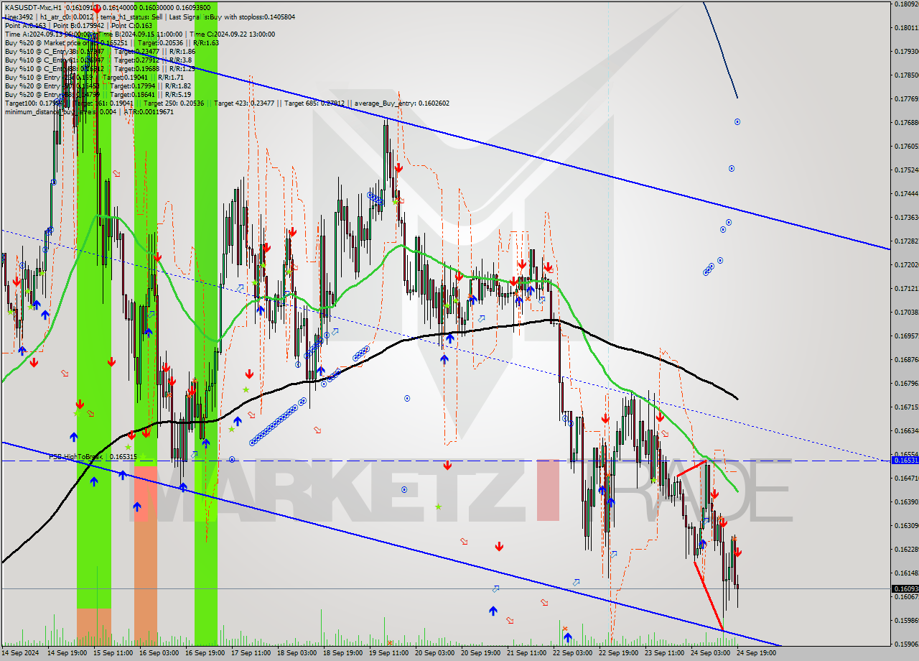Click the 22 Sep 19:00 time label
919x661 pixels.
pos(618,653)
